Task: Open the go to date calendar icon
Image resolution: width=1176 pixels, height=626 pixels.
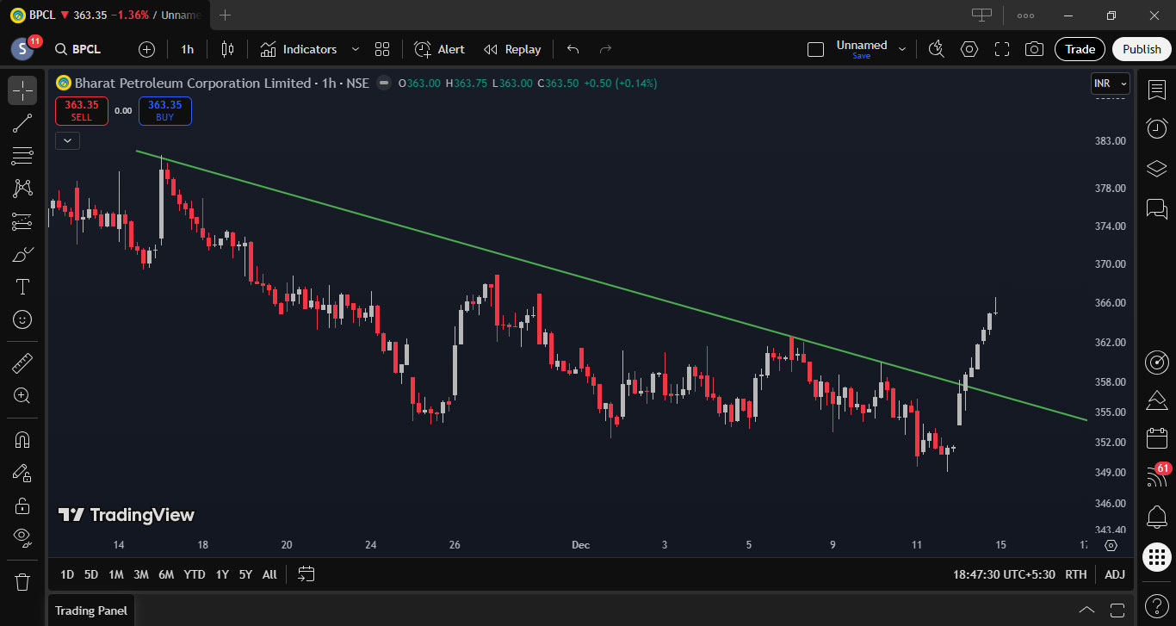Action: coord(306,574)
